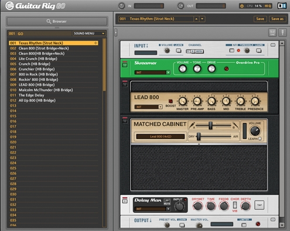
Task: Click the Save as button
Action: [277, 19]
